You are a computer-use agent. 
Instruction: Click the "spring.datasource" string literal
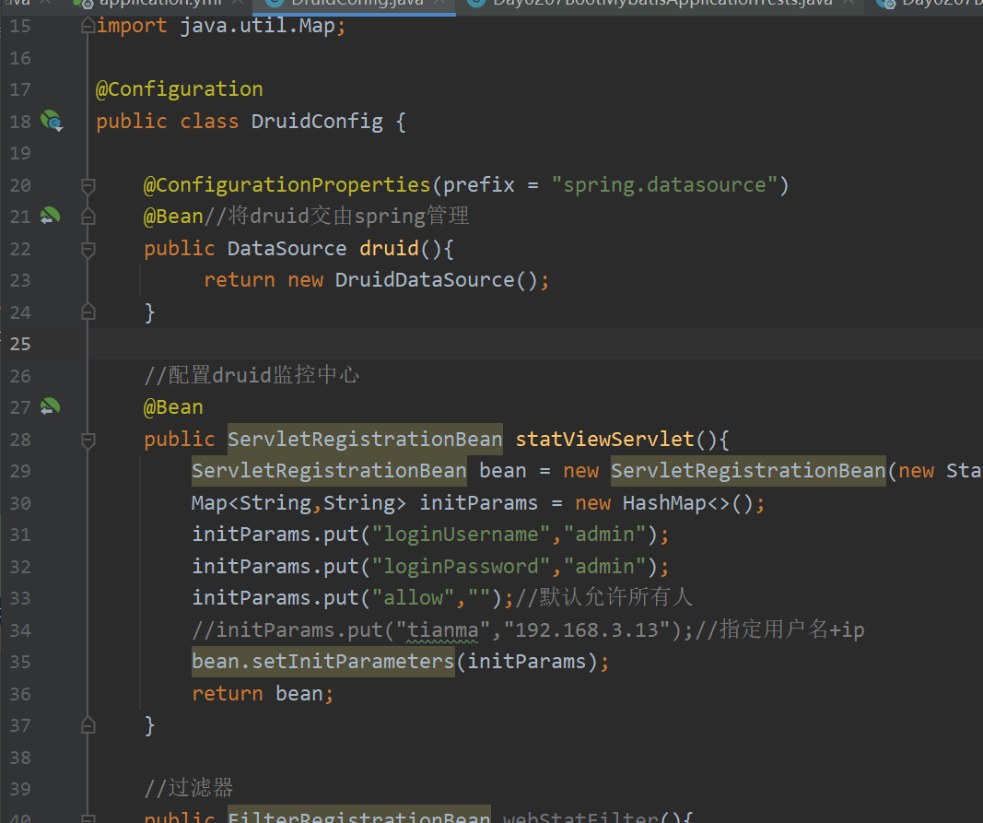[664, 185]
